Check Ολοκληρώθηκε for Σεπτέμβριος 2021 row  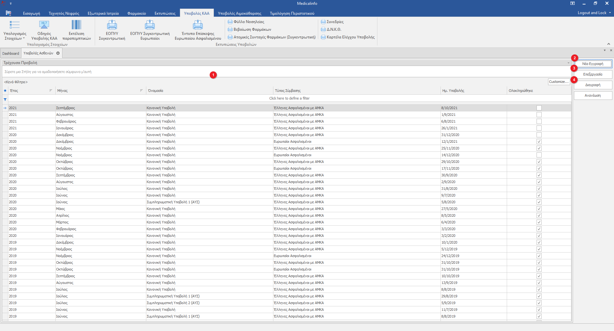click(539, 108)
